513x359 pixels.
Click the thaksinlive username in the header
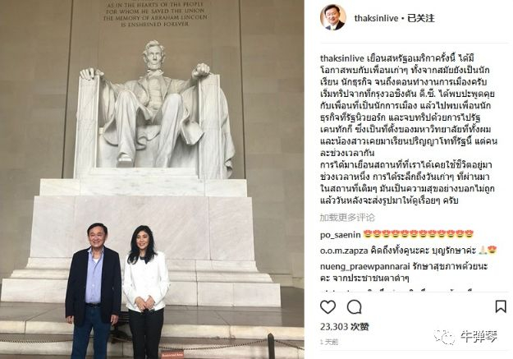pyautogui.click(x=376, y=18)
